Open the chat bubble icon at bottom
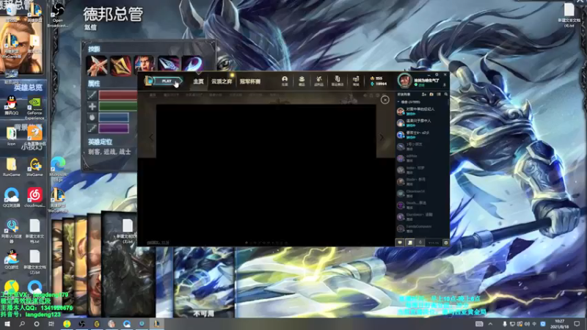Viewport: 587px width, 330px height. (400, 243)
